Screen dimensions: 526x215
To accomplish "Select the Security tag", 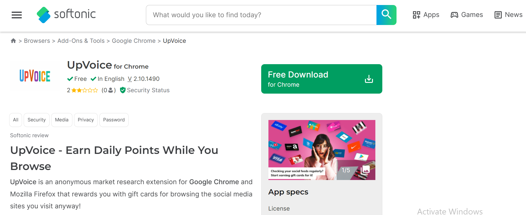I will [x=36, y=120].
